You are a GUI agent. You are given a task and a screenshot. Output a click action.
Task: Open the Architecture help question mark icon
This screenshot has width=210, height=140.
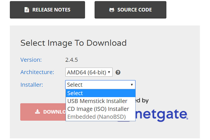tap(118, 72)
